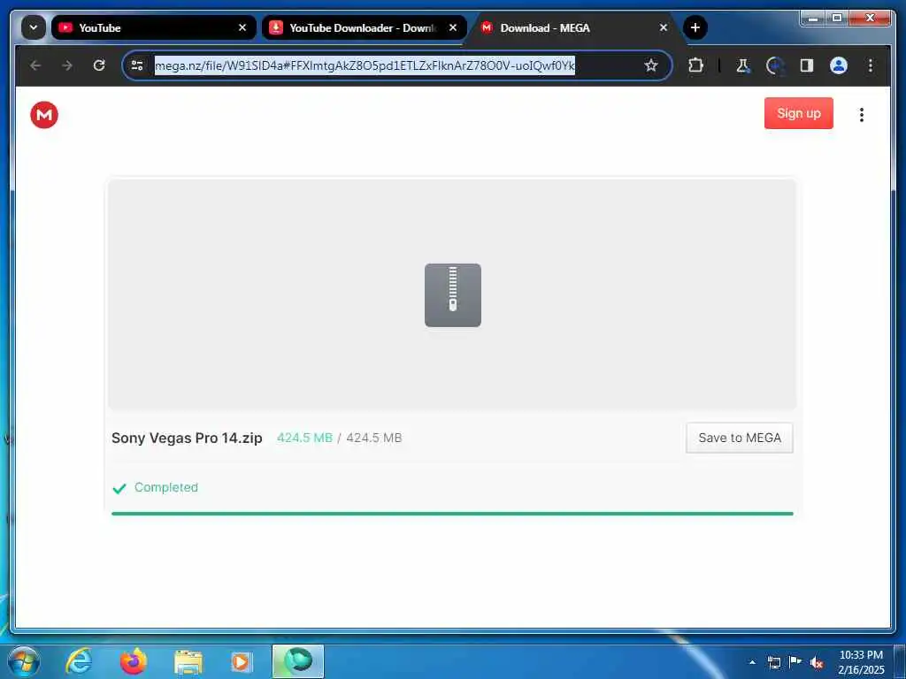Click the Save to MEGA button
Image resolution: width=906 pixels, height=679 pixels.
coord(739,438)
